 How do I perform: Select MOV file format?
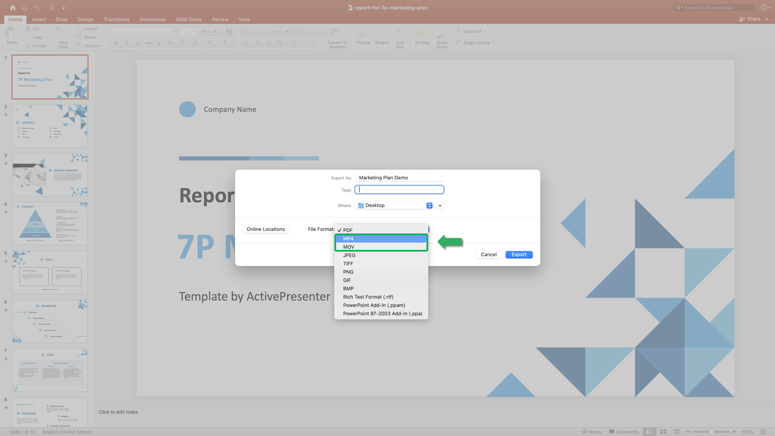point(381,247)
